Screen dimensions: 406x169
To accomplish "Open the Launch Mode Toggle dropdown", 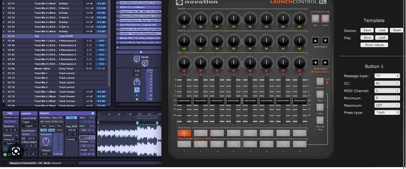I will point(29,122).
